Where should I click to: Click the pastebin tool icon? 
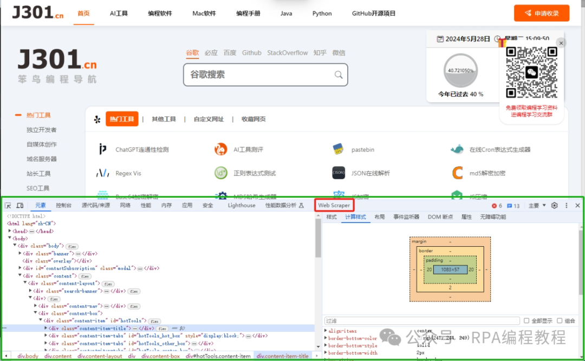pyautogui.click(x=339, y=149)
